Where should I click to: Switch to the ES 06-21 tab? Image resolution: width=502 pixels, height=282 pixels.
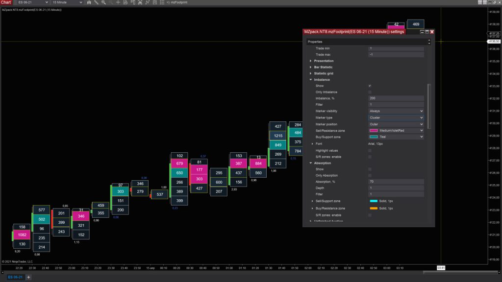[15, 277]
